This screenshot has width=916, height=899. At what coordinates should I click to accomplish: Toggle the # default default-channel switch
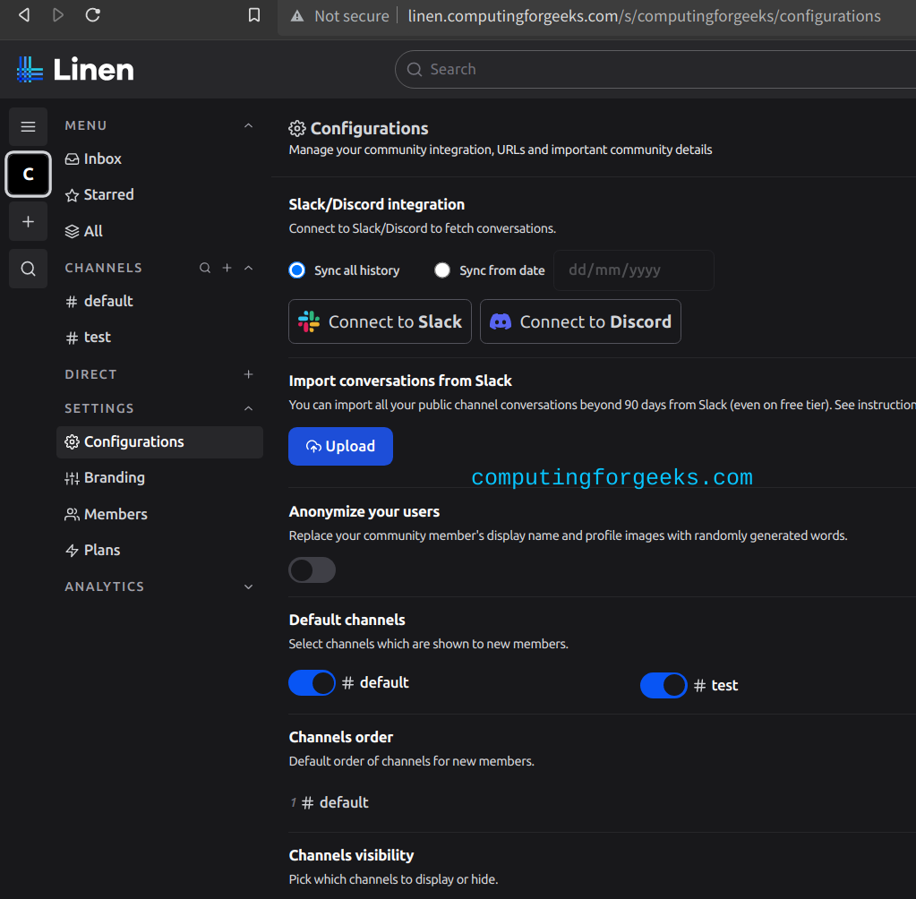pos(312,683)
